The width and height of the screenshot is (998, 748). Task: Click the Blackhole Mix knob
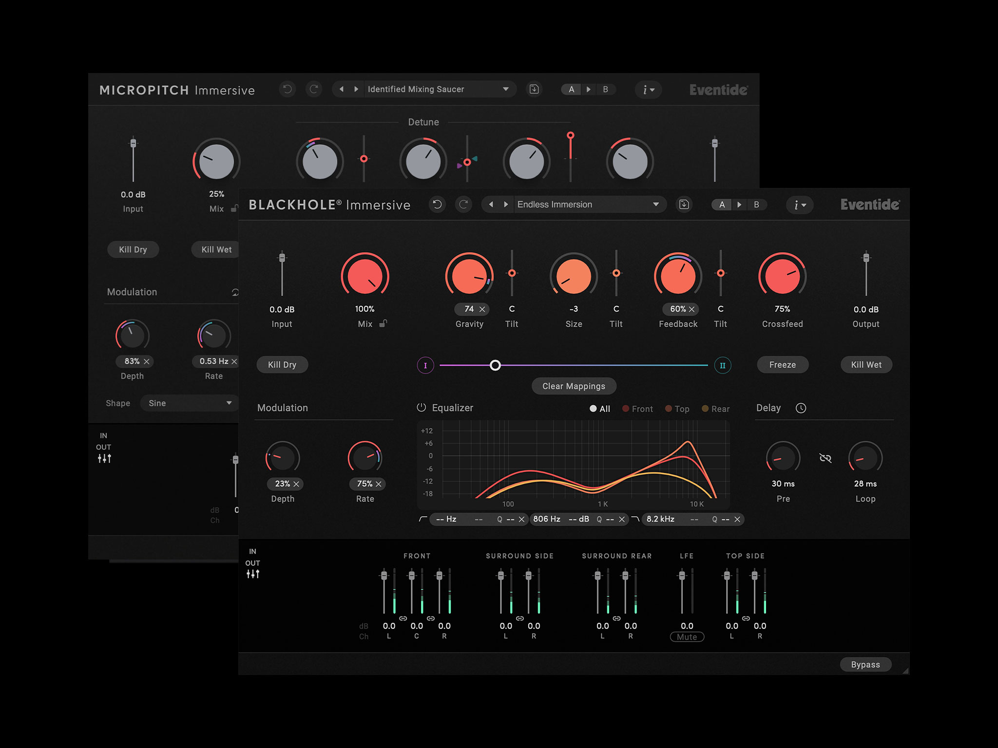(365, 276)
